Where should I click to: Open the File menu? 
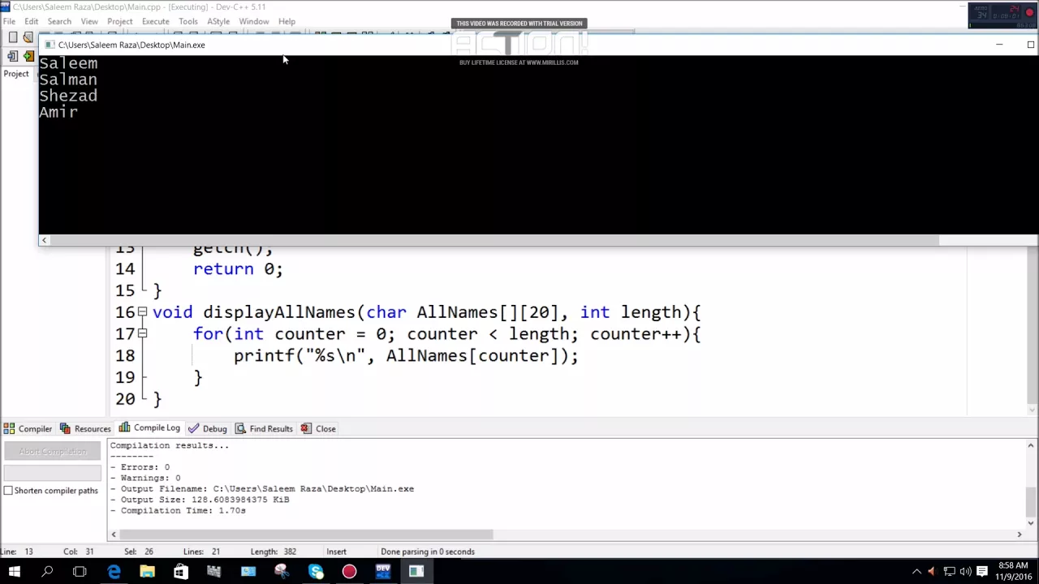[x=9, y=21]
